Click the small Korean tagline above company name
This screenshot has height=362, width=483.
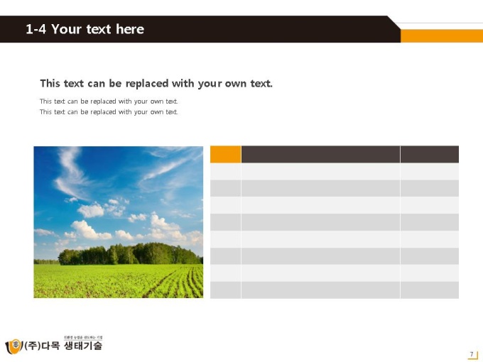[83, 338]
